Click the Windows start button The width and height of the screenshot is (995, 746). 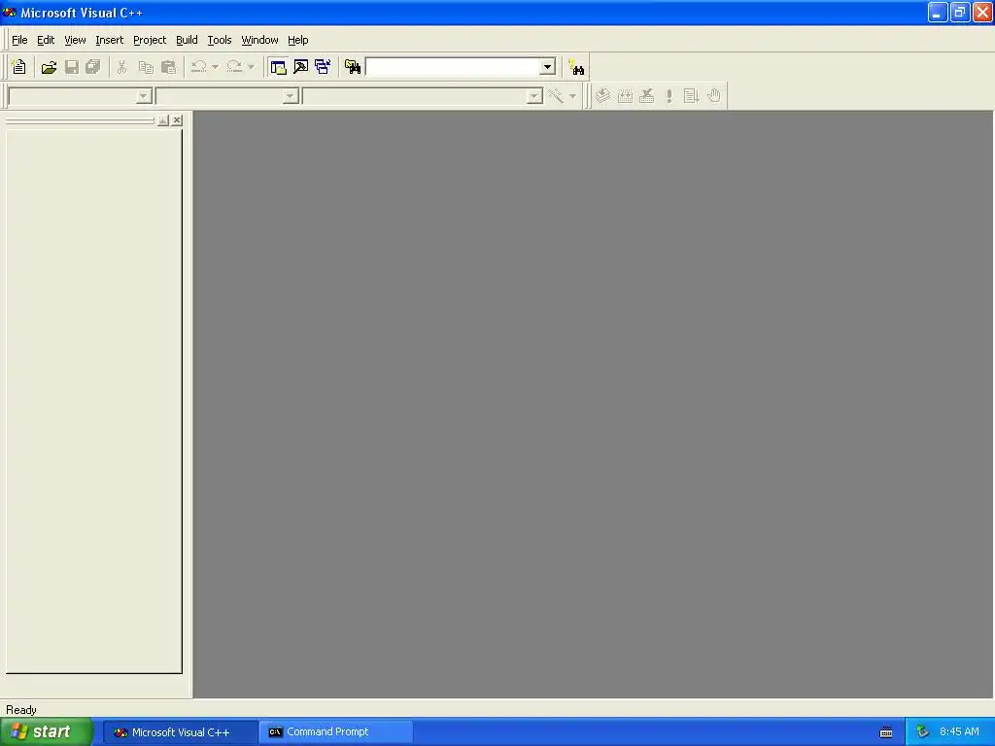point(46,732)
